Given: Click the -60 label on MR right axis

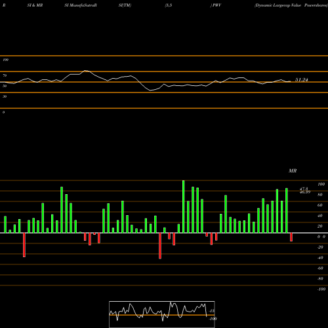Looking at the screenshot, I should click(x=320, y=268).
